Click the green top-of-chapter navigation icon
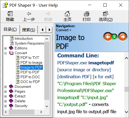129x118 pixels. click(114, 37)
